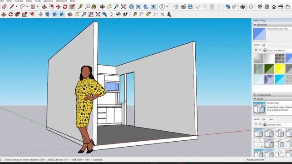This screenshot has height=164, width=292.
Task: Select the Tape Measure tool in top toolbar
Action: coord(80,7)
